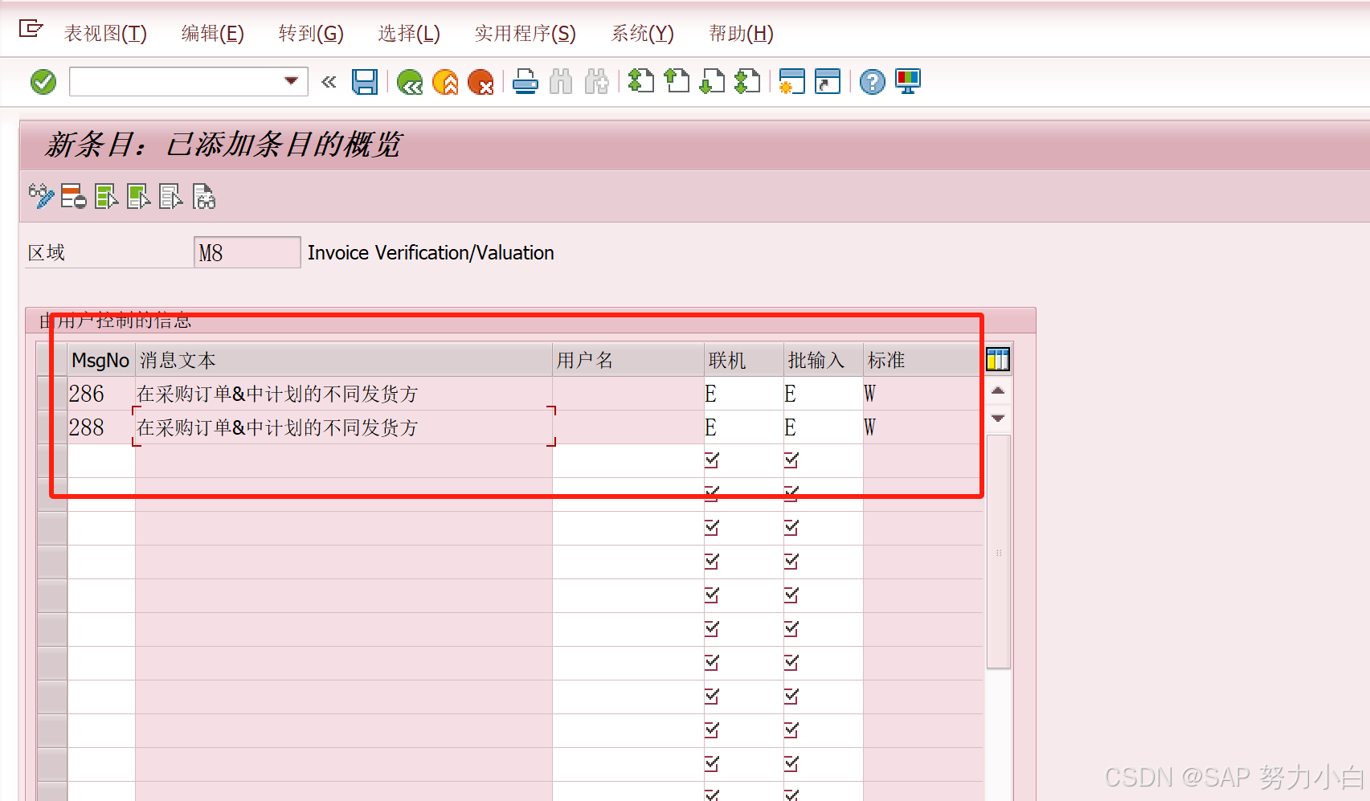Go to previous page icon
The height and width of the screenshot is (801, 1370).
(677, 81)
